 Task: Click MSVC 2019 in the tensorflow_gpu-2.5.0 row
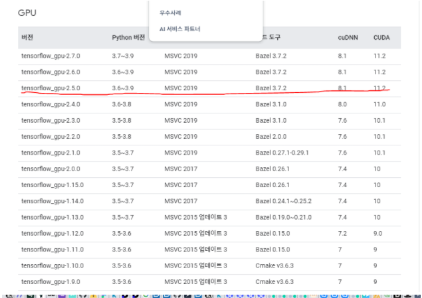tap(181, 88)
